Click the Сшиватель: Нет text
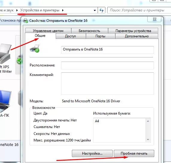 (x=47, y=127)
